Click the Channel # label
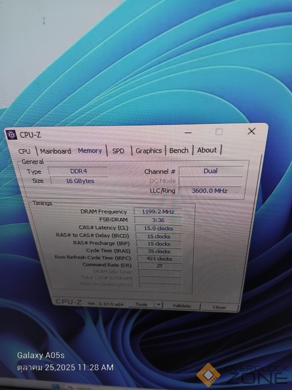This screenshot has height=390, width=292. coord(160,171)
